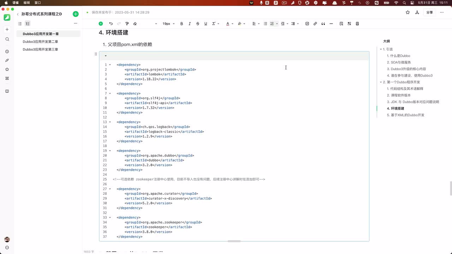Viewport: 452px width, 254px height.
Task: Click the translate icon in toolbar
Action: point(349,24)
